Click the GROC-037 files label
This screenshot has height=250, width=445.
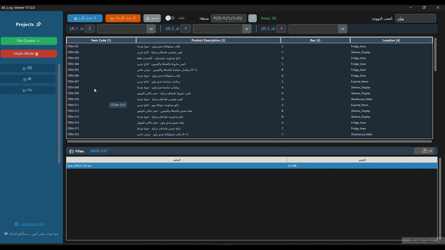(x=99, y=151)
